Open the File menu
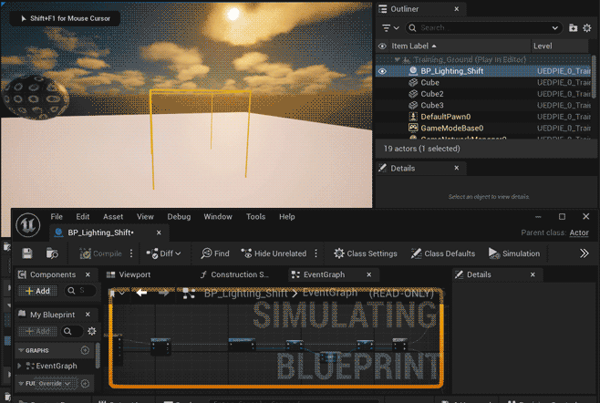This screenshot has width=600, height=403. coord(57,217)
